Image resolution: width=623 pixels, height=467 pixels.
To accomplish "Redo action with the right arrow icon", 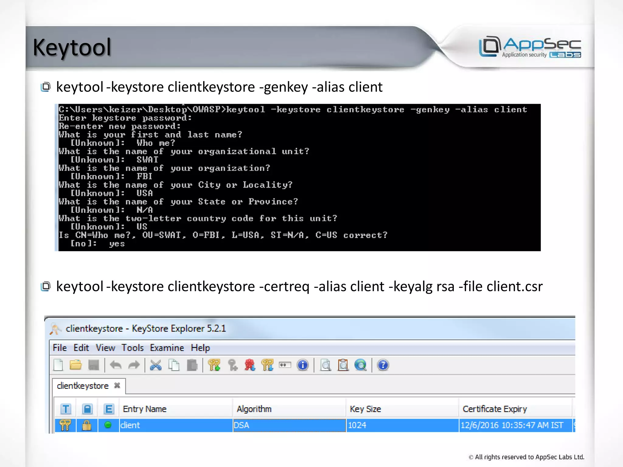I will (x=134, y=365).
